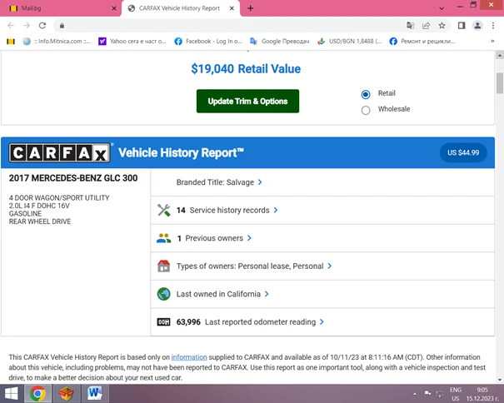Open the information link in the disclaimer
This screenshot has width=504, height=403.
[x=189, y=357]
